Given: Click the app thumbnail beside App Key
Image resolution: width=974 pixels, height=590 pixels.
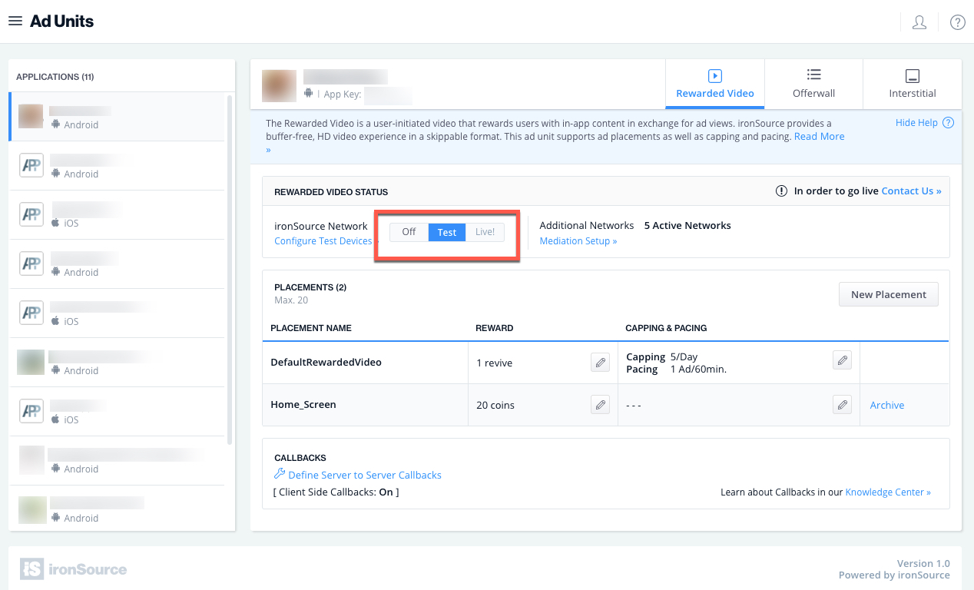Looking at the screenshot, I should coord(280,86).
